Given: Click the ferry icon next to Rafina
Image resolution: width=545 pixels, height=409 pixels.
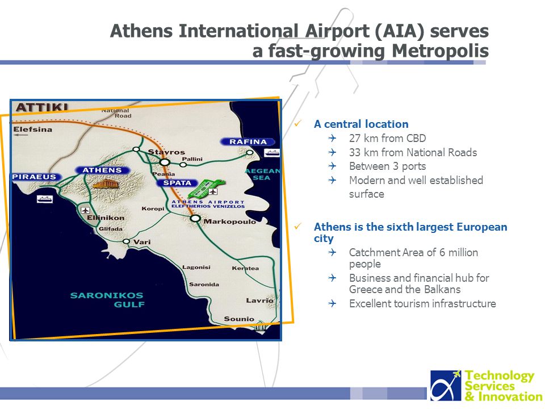Looking at the screenshot, I should pyautogui.click(x=272, y=153).
